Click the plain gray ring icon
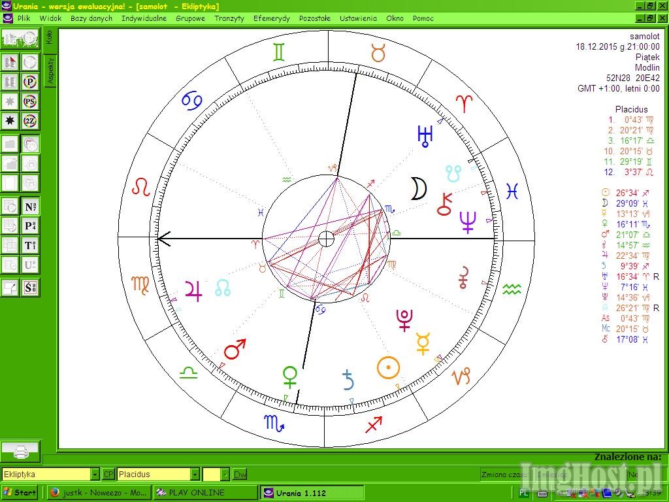Viewport: 669px width, 502px height. (30, 62)
